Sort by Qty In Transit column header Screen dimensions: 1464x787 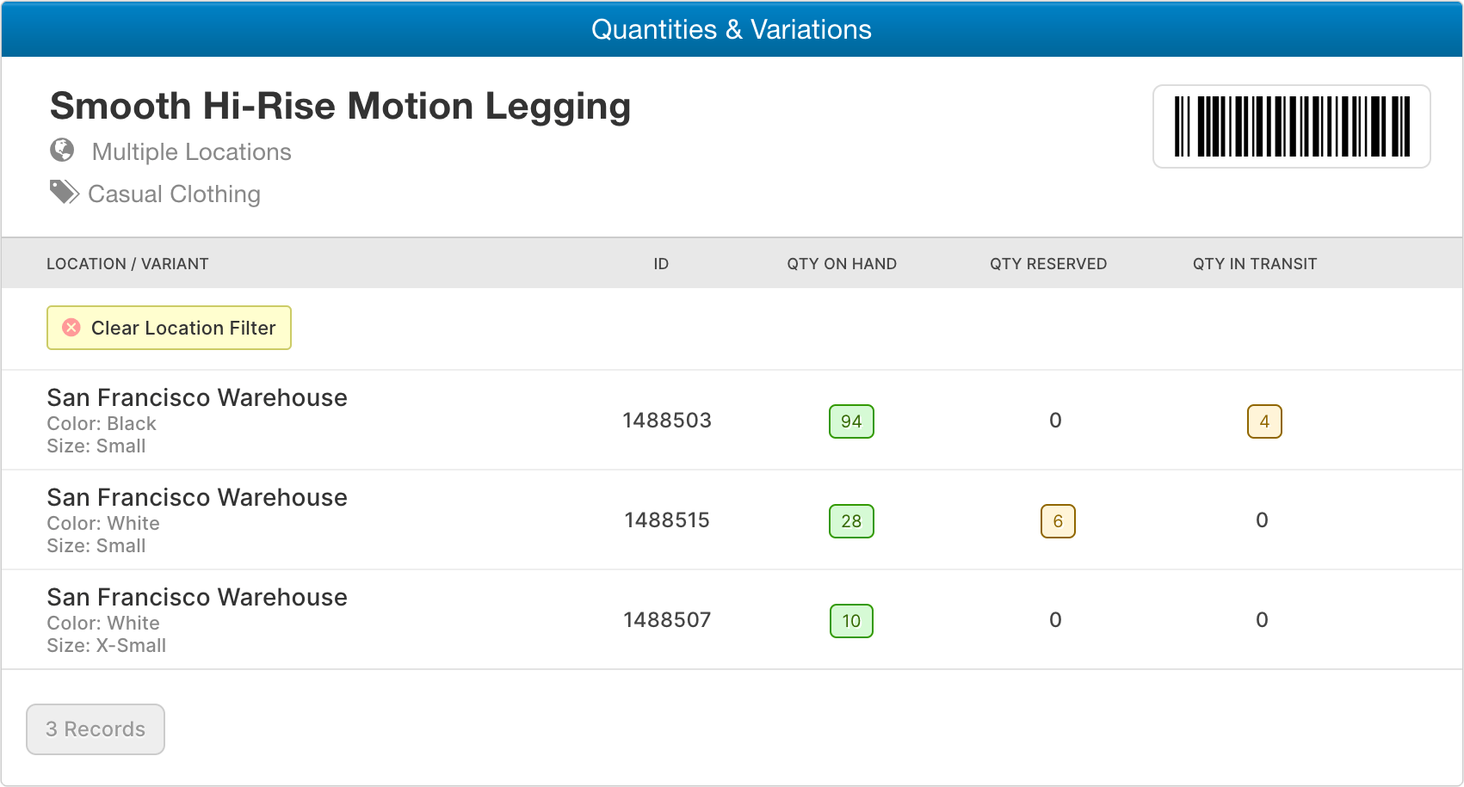(1255, 264)
